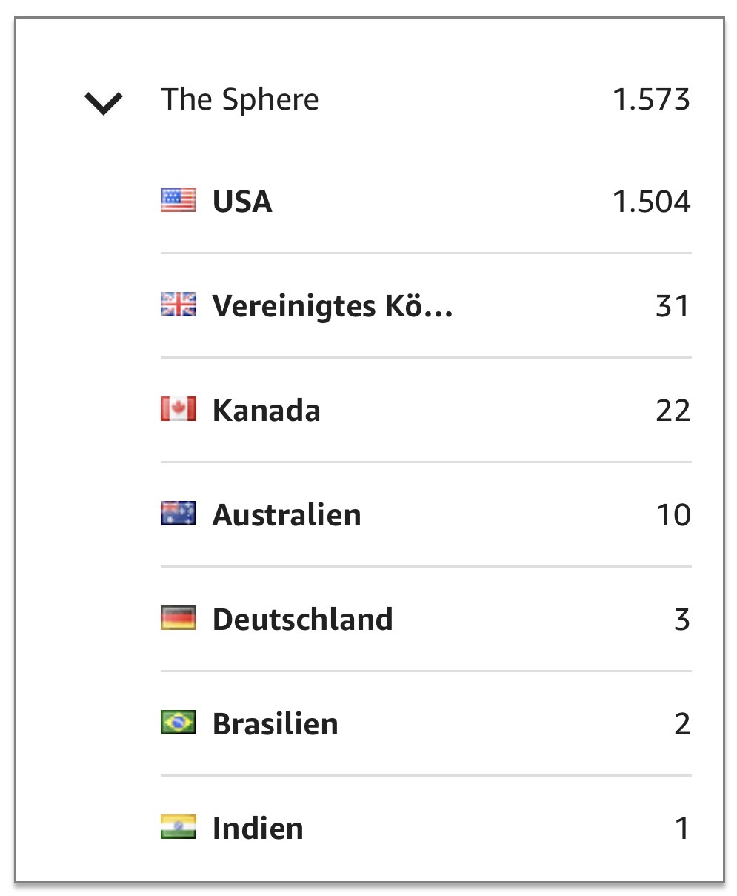Click The Sphere total count 1.573
Image resolution: width=737 pixels, height=896 pixels.
[652, 99]
